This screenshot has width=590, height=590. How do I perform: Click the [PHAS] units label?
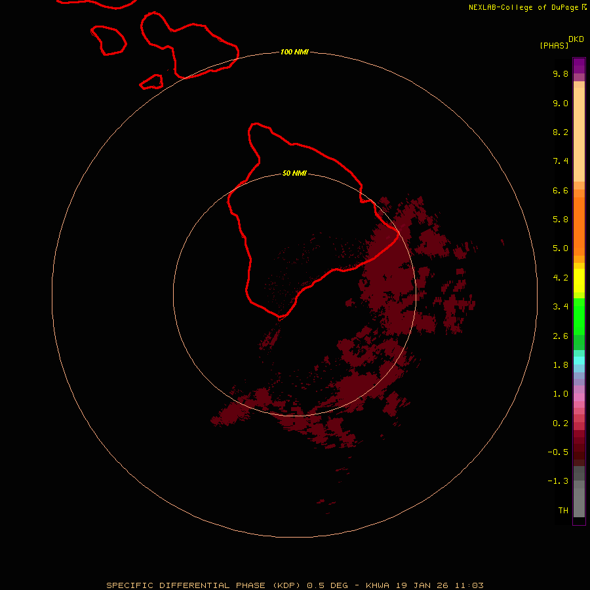click(x=554, y=45)
